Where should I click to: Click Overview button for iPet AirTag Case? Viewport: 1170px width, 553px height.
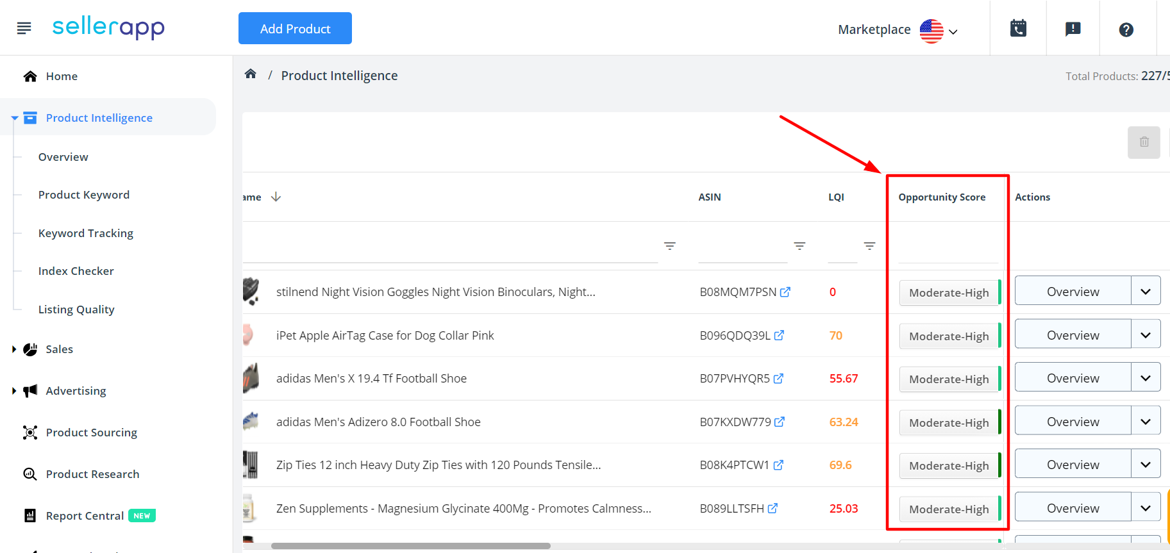click(1073, 334)
